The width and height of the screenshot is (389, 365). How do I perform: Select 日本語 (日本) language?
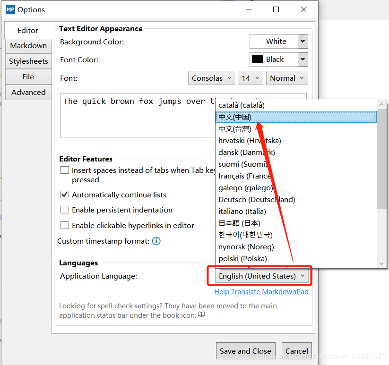[296, 223]
